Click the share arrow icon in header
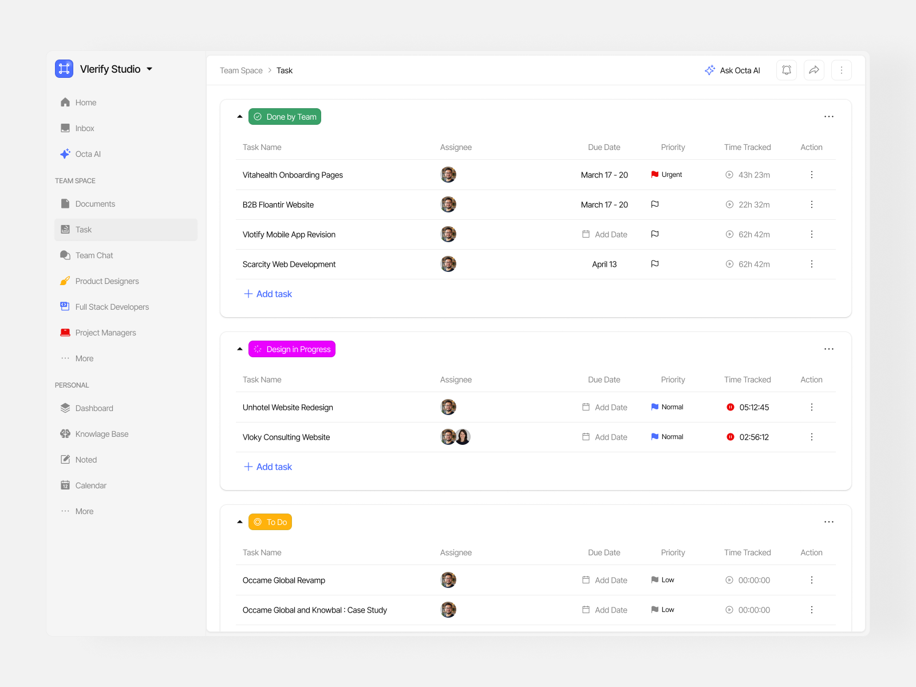 click(814, 70)
